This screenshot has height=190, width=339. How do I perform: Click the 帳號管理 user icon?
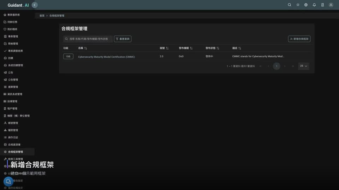coord(5,123)
